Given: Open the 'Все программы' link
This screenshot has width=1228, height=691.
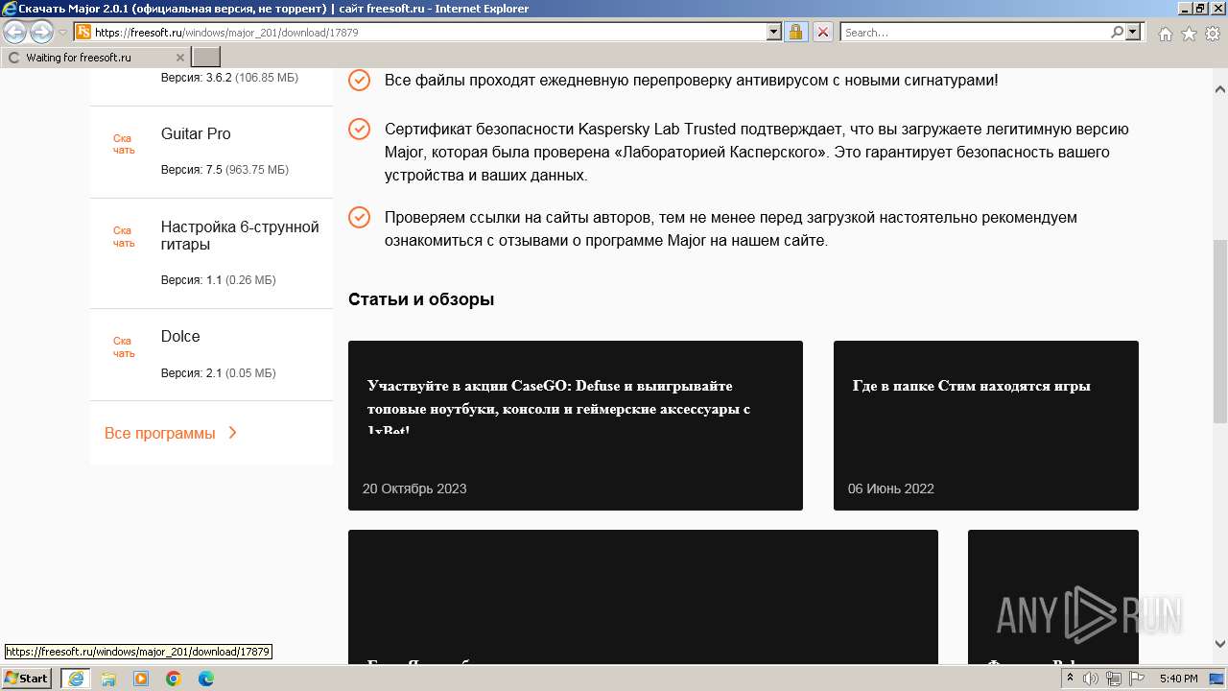Looking at the screenshot, I should (160, 433).
